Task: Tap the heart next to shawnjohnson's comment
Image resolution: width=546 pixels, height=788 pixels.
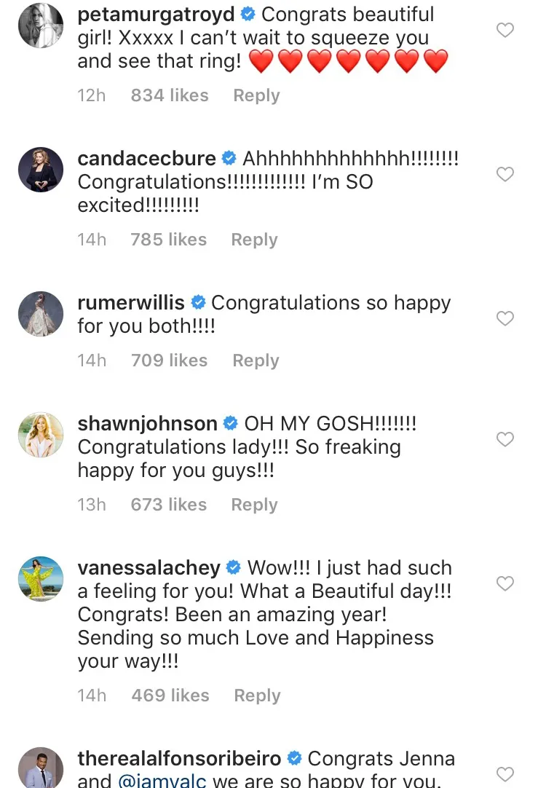Action: click(x=505, y=439)
